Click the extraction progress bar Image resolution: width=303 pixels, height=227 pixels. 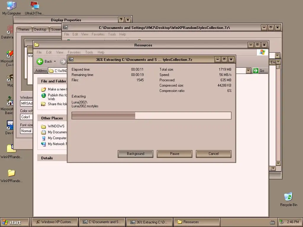click(151, 116)
